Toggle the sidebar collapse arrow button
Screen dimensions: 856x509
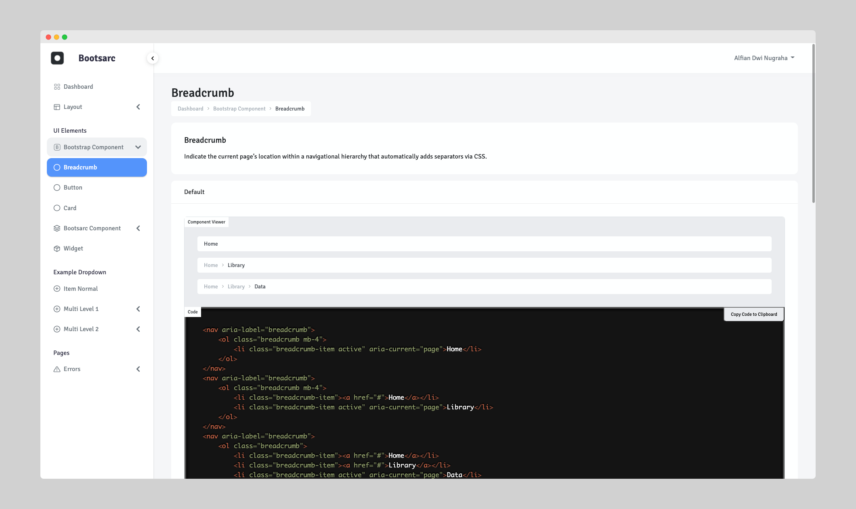coord(152,58)
